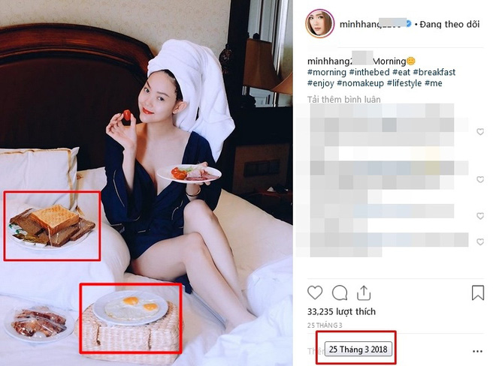Screen dimensions: 496x366
Task: Toggle the 'Đang theo dõi' following status
Action: [449, 24]
